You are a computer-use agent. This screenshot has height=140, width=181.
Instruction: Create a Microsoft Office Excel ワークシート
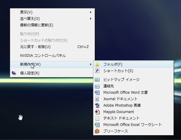[x=133, y=125]
